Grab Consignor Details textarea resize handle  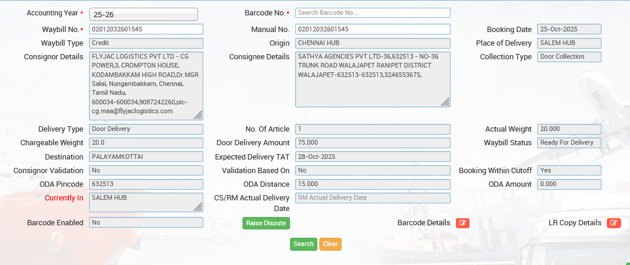[198, 115]
